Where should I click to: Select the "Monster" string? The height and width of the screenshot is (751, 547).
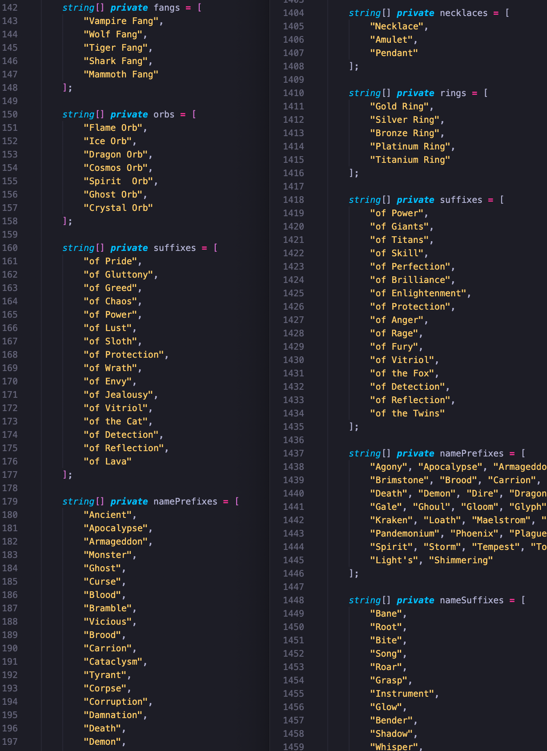[108, 555]
